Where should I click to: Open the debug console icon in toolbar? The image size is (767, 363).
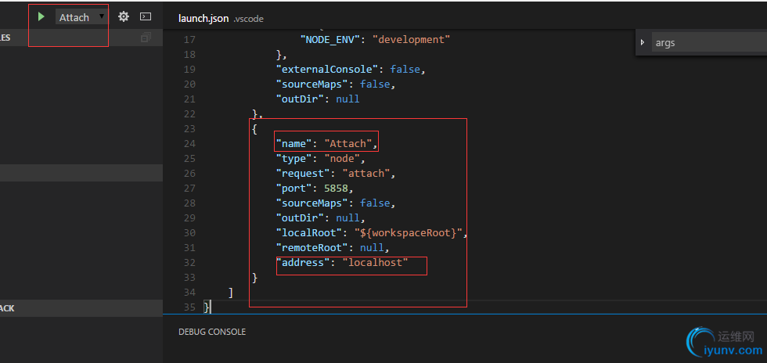tap(146, 16)
